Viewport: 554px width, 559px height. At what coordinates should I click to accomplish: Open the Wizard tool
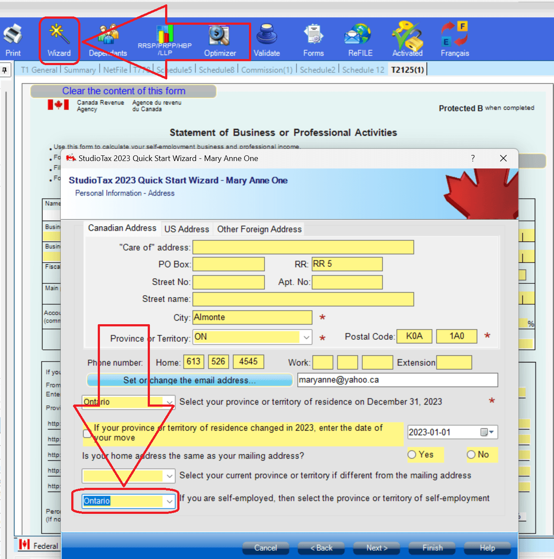[x=59, y=40]
